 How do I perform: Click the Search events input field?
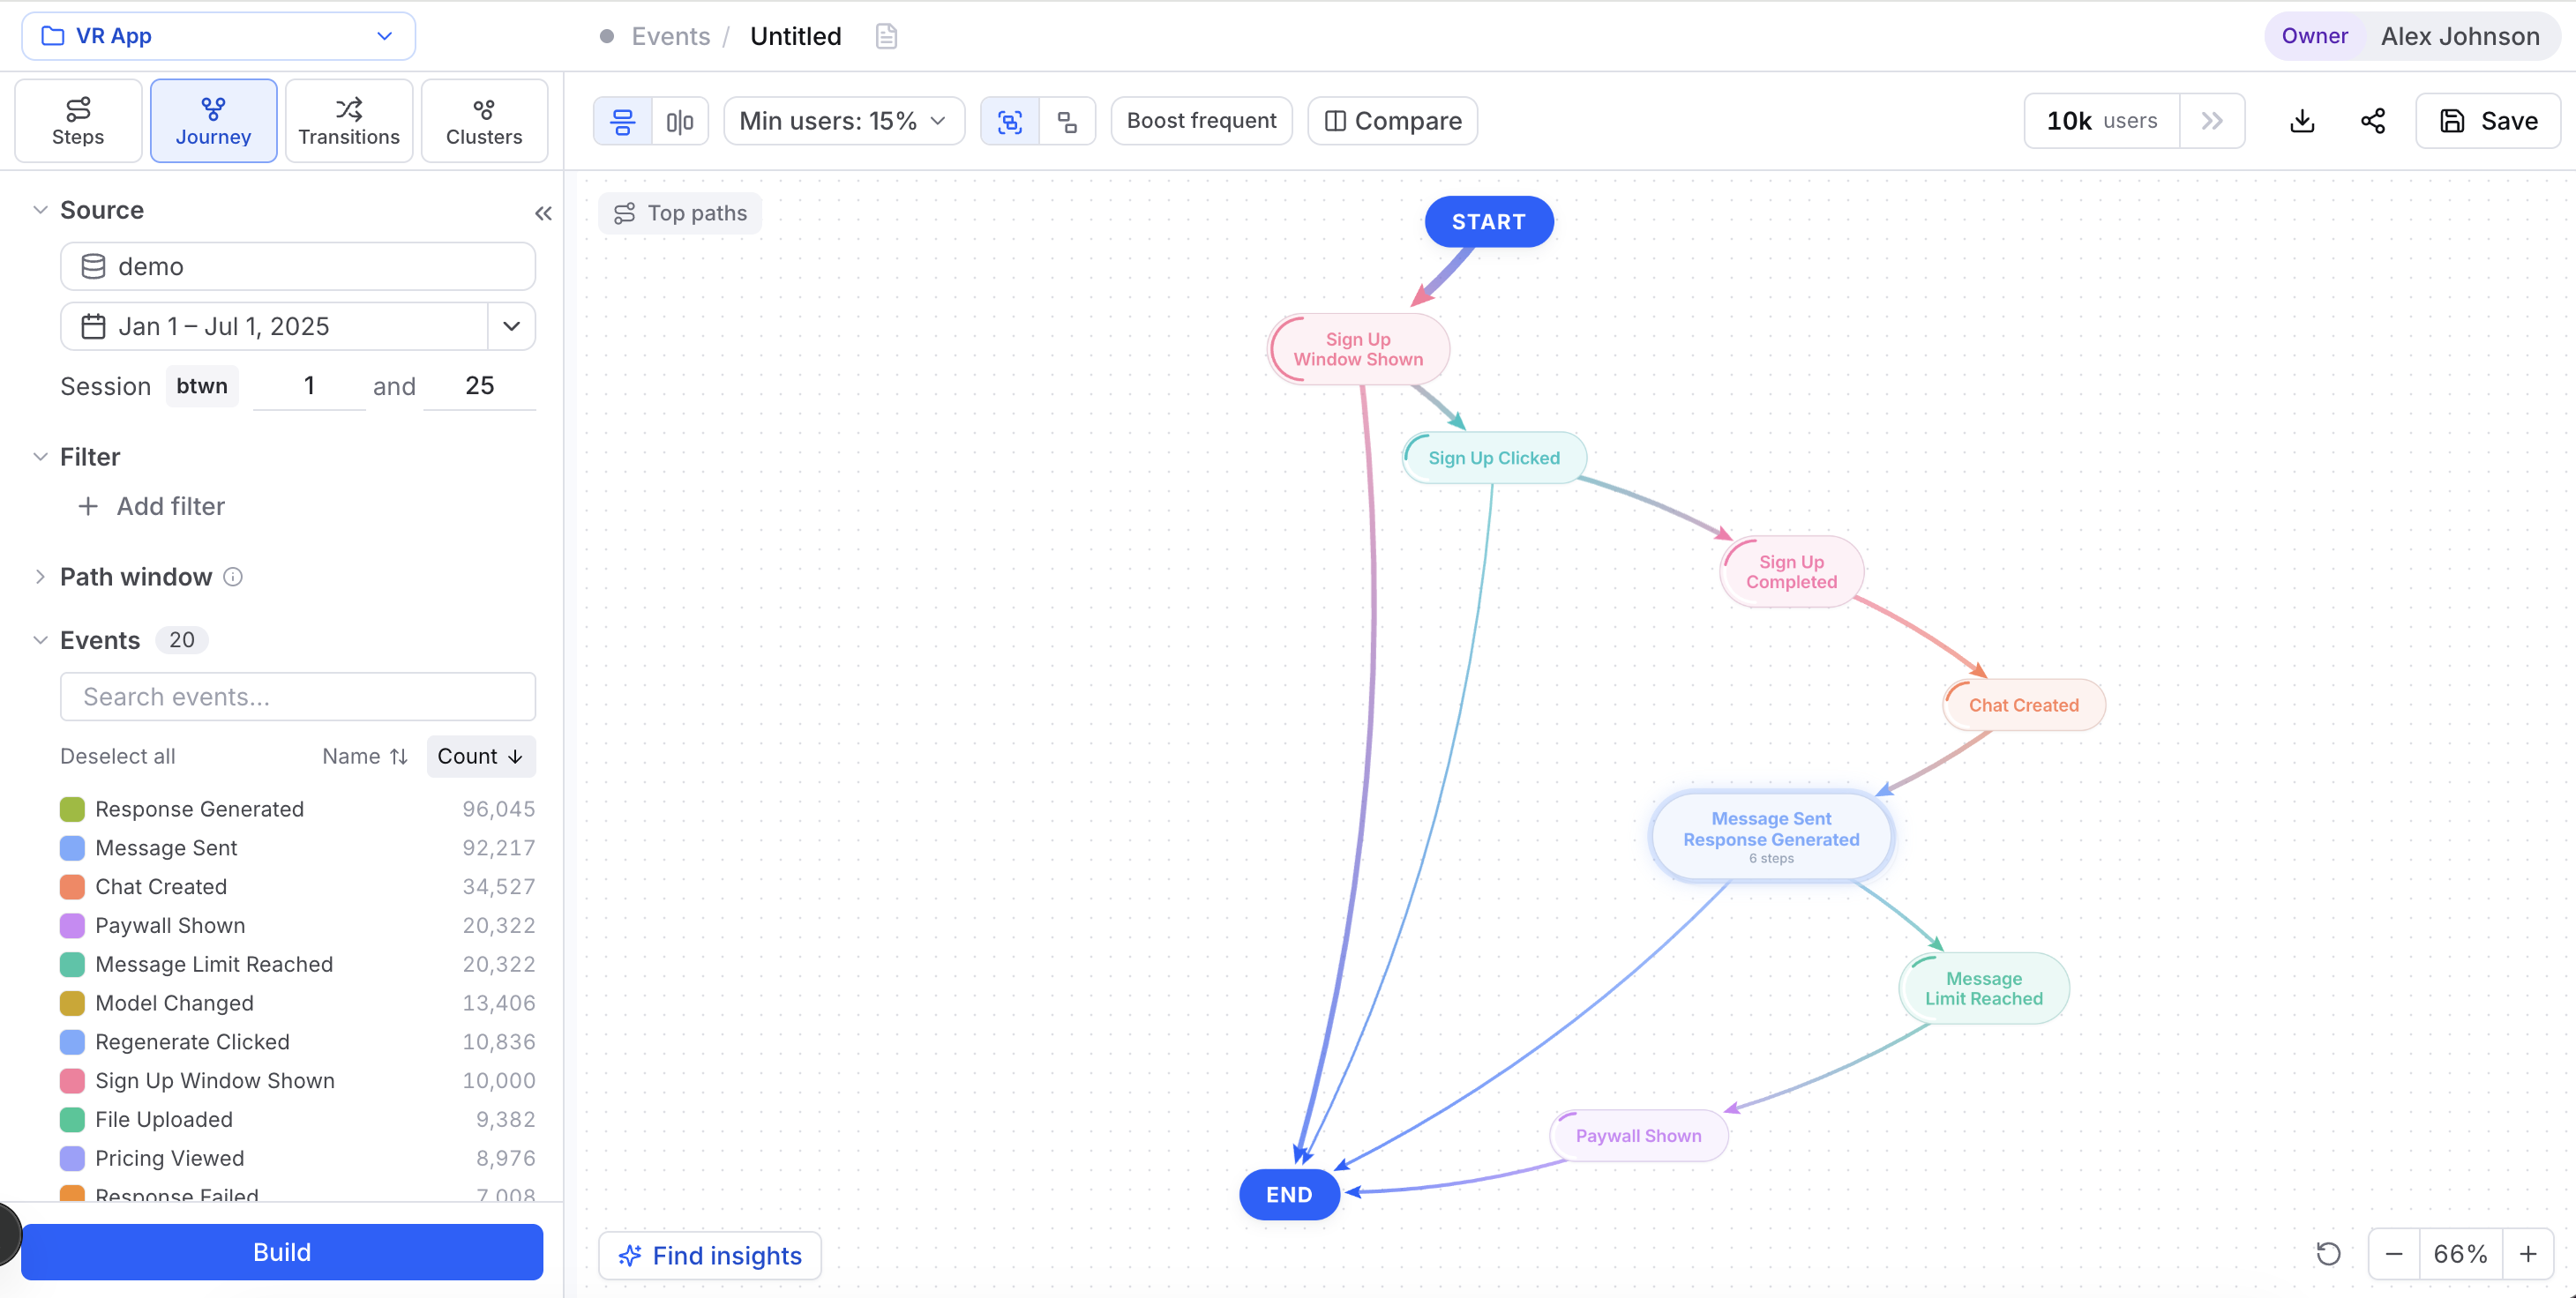click(x=298, y=697)
